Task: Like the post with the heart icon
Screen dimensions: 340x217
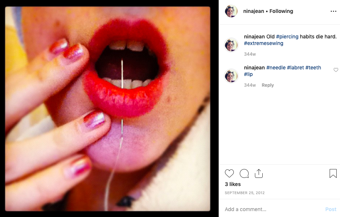Action: click(229, 173)
